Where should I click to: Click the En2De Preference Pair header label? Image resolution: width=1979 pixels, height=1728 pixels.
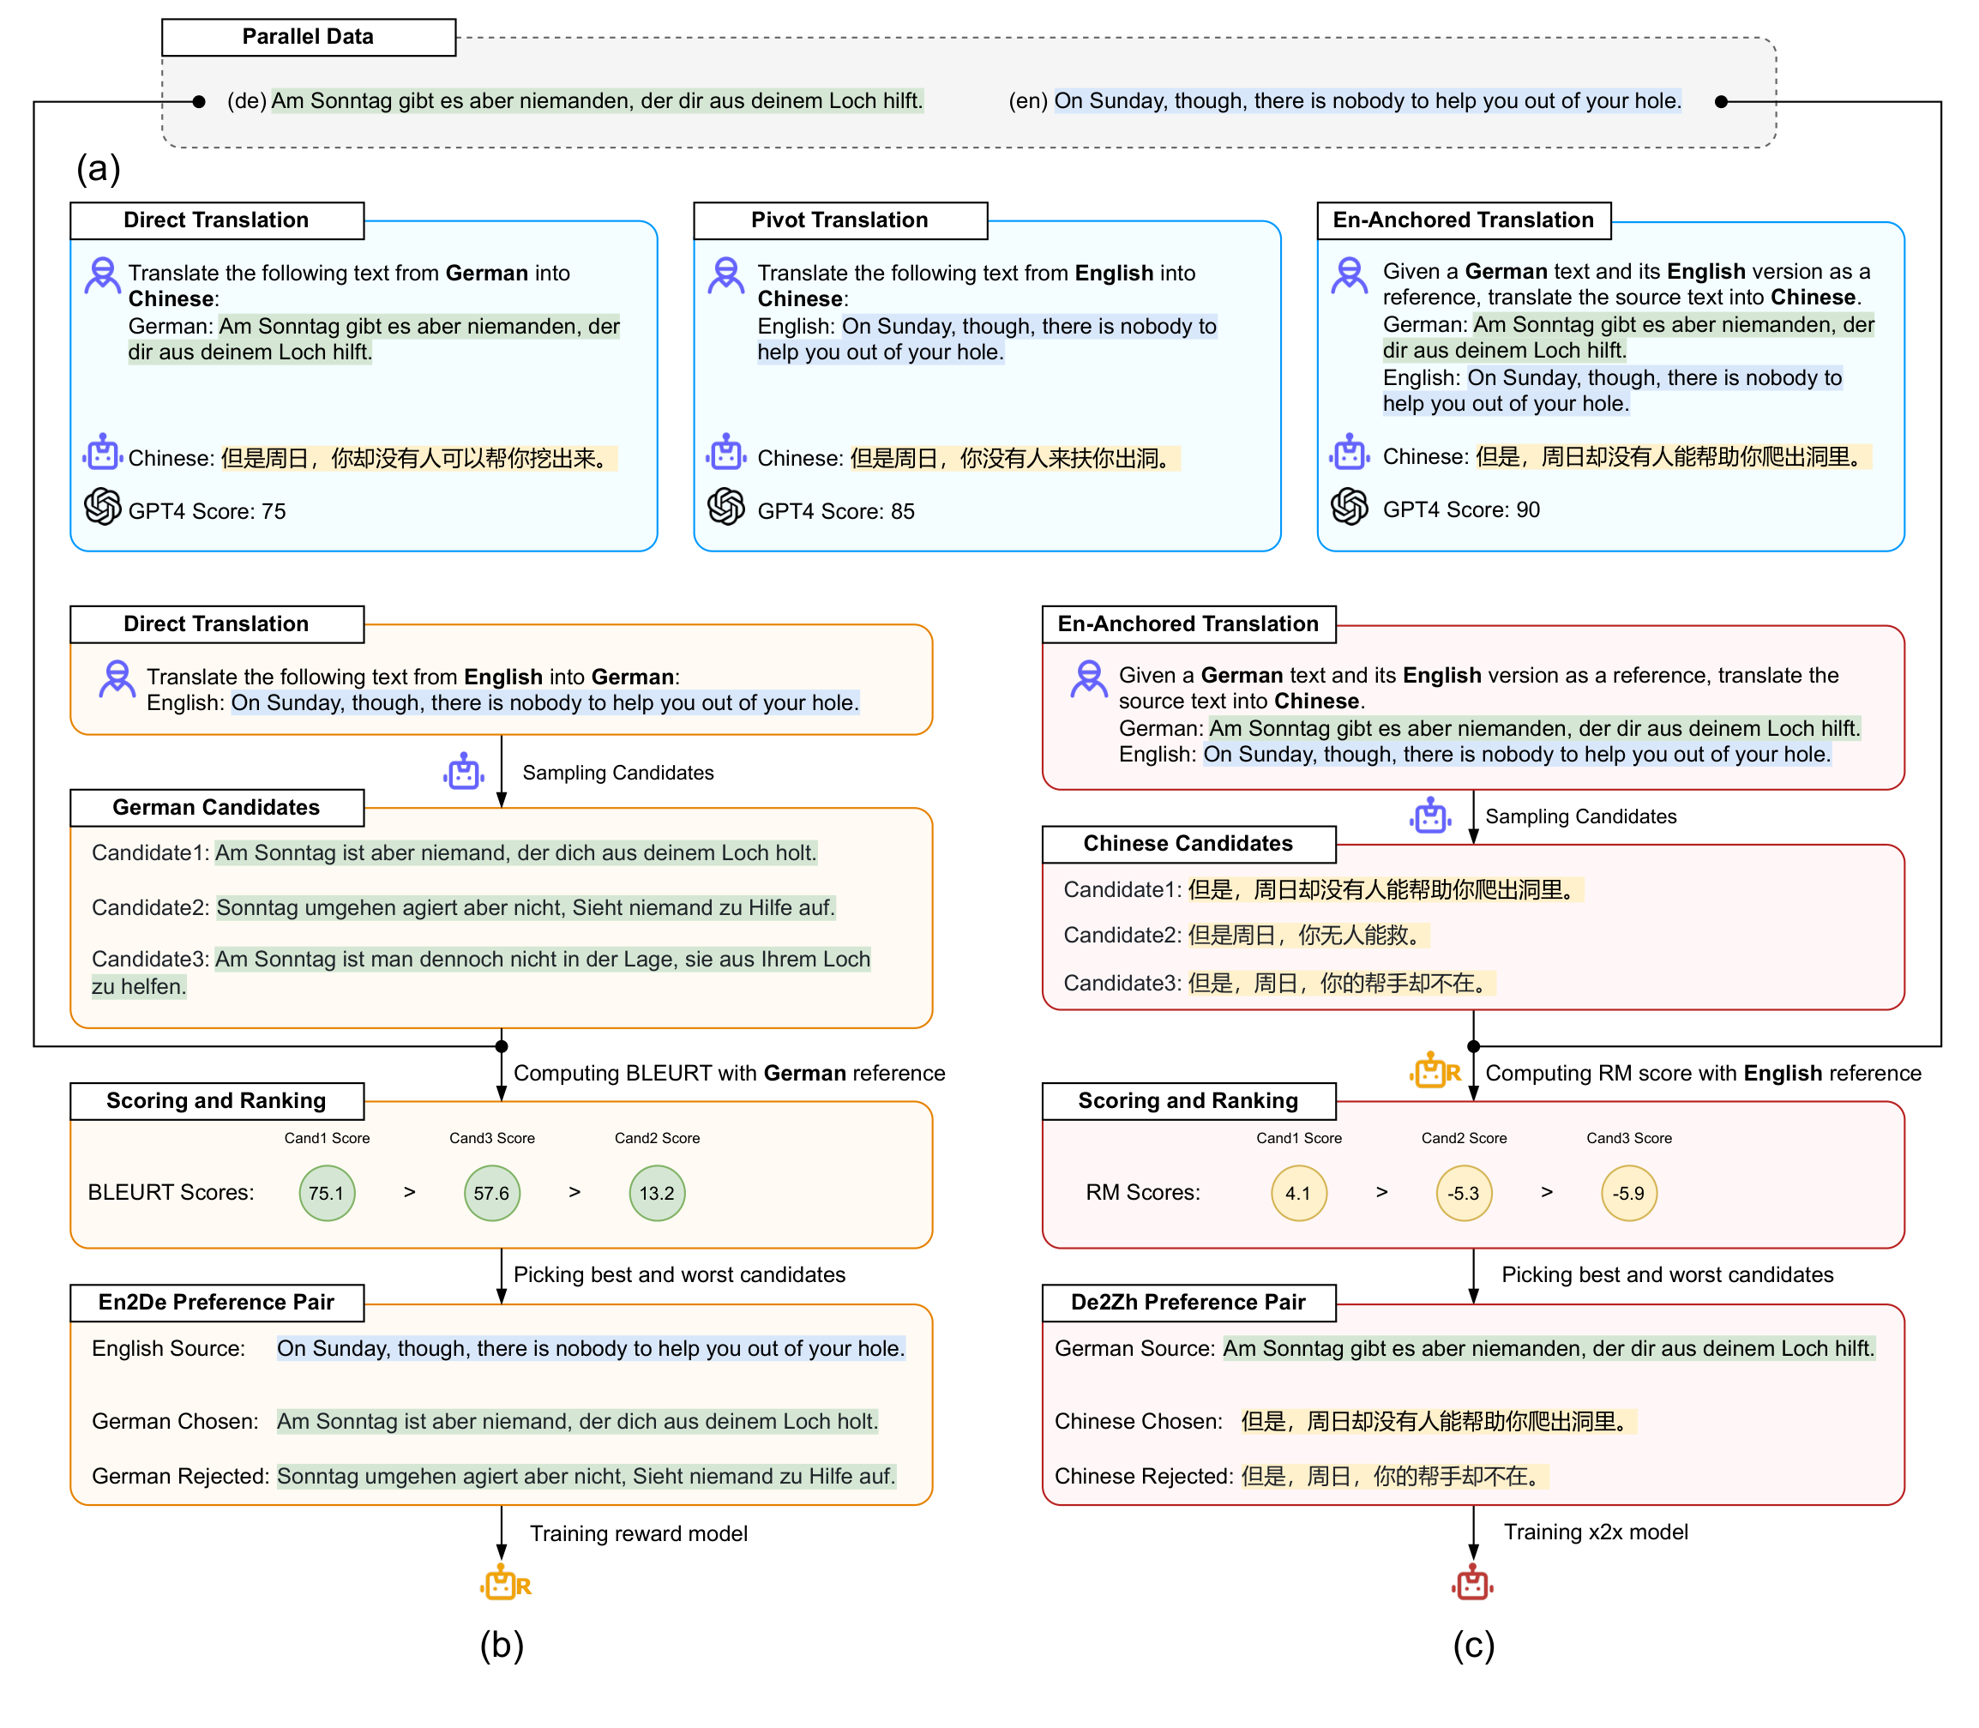216,1302
